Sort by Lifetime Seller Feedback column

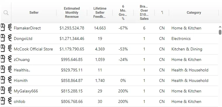[x=100, y=13]
